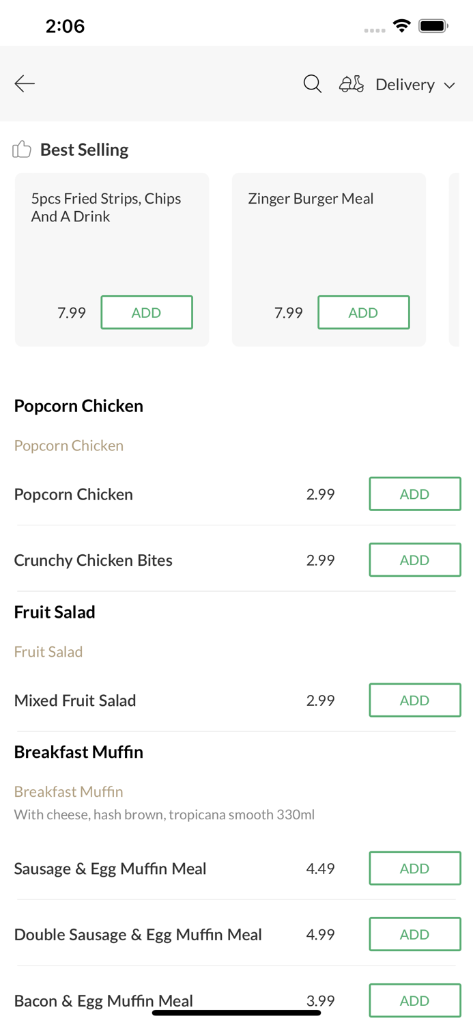Go back using the back arrow
Screen dimensions: 473x1025
click(x=25, y=83)
